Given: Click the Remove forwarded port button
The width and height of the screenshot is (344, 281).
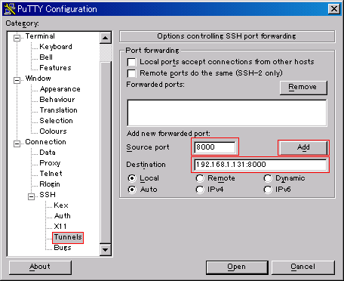Looking at the screenshot, I should tap(303, 88).
